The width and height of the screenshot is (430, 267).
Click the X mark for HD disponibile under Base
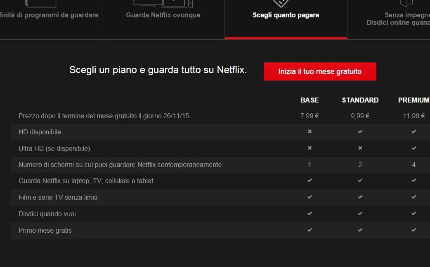coord(310,131)
